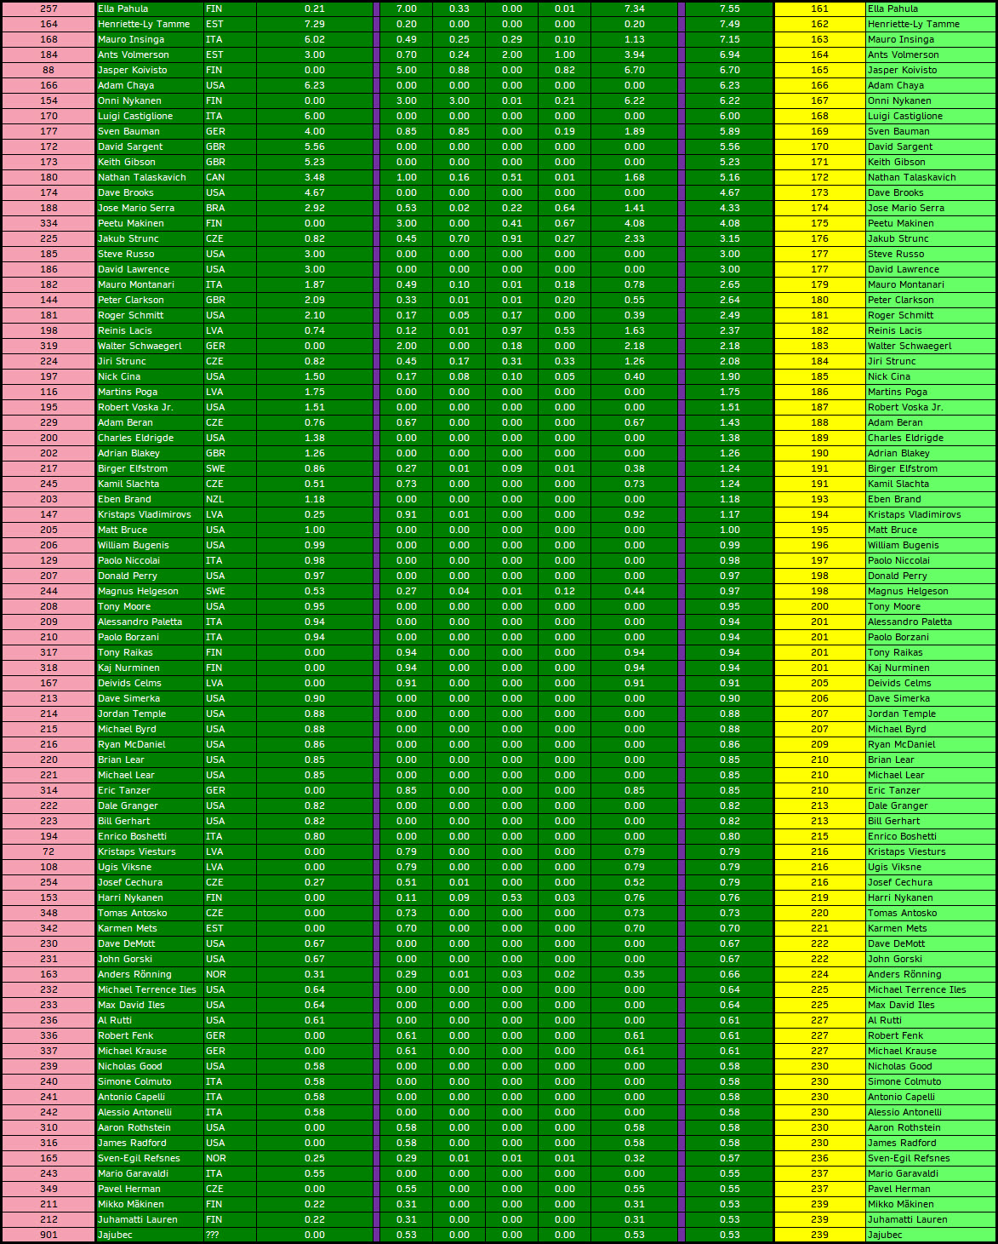Screen dimensions: 998x1244
Task: Select the 7.55 total for Ella Pahula
Action: tap(729, 9)
